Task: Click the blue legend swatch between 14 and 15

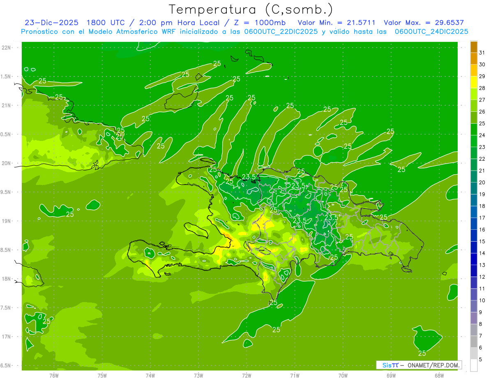Action: 474,247
